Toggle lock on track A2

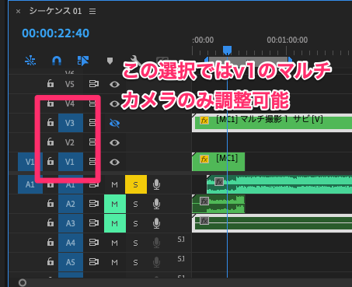click(51, 203)
